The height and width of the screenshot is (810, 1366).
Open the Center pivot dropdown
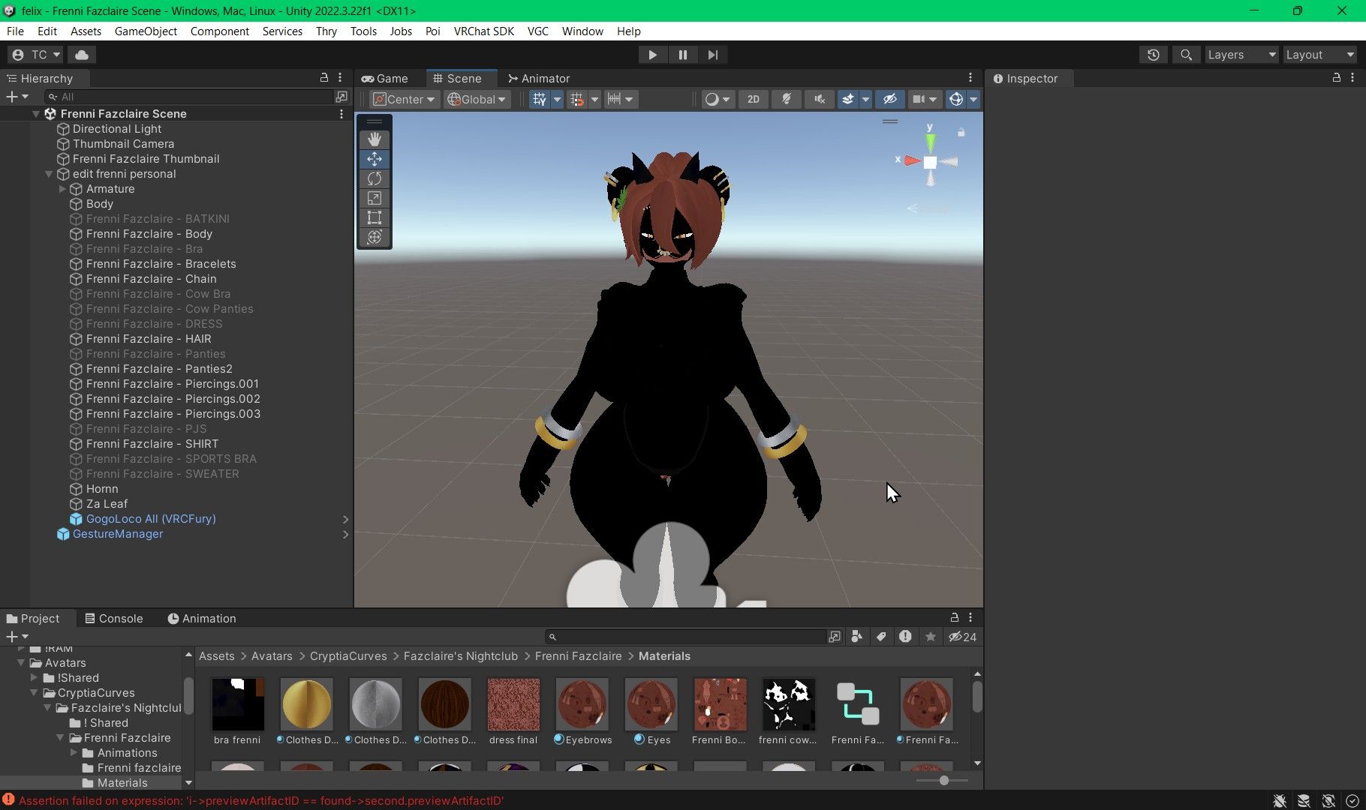click(x=405, y=100)
